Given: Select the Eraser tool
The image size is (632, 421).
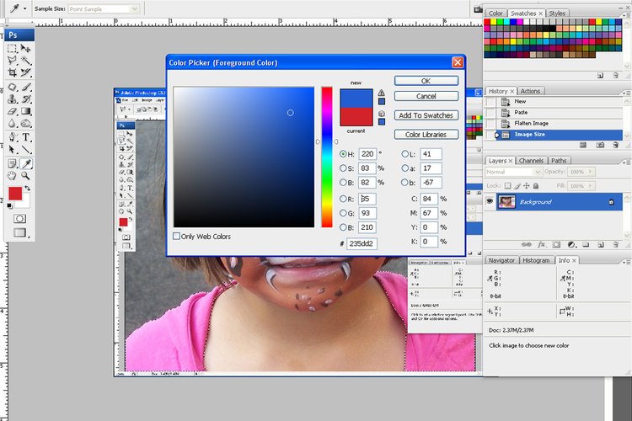Looking at the screenshot, I should pos(12,111).
